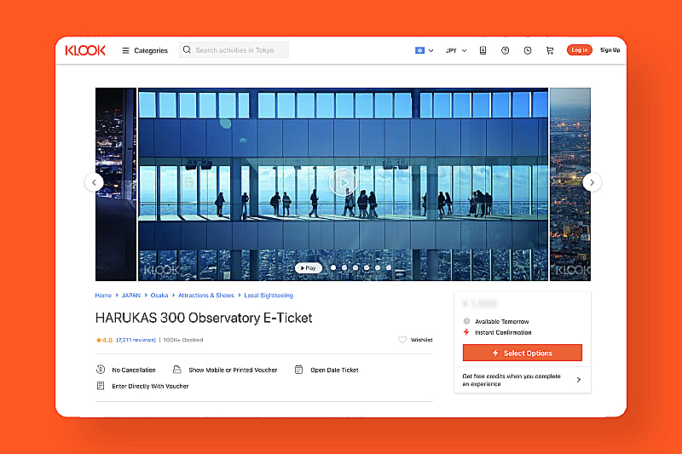Image resolution: width=682 pixels, height=454 pixels.
Task: Play the video with center play icon
Action: click(x=343, y=182)
